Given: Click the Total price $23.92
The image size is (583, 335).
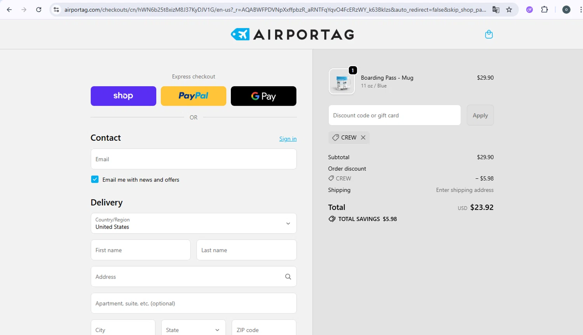Looking at the screenshot, I should 482,207.
